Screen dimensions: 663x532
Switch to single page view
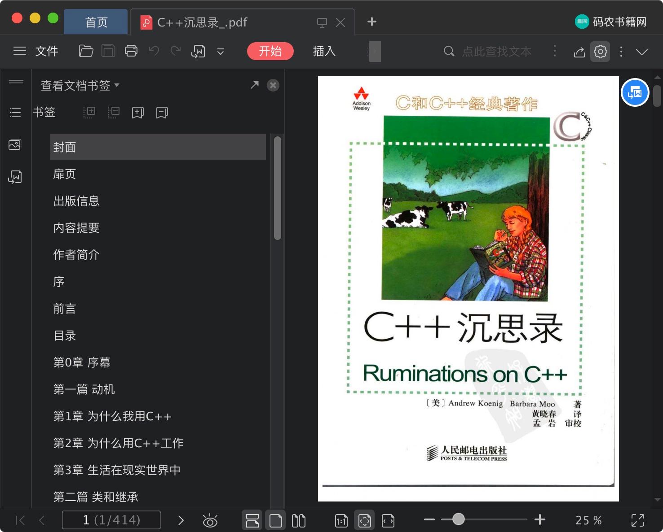point(276,520)
